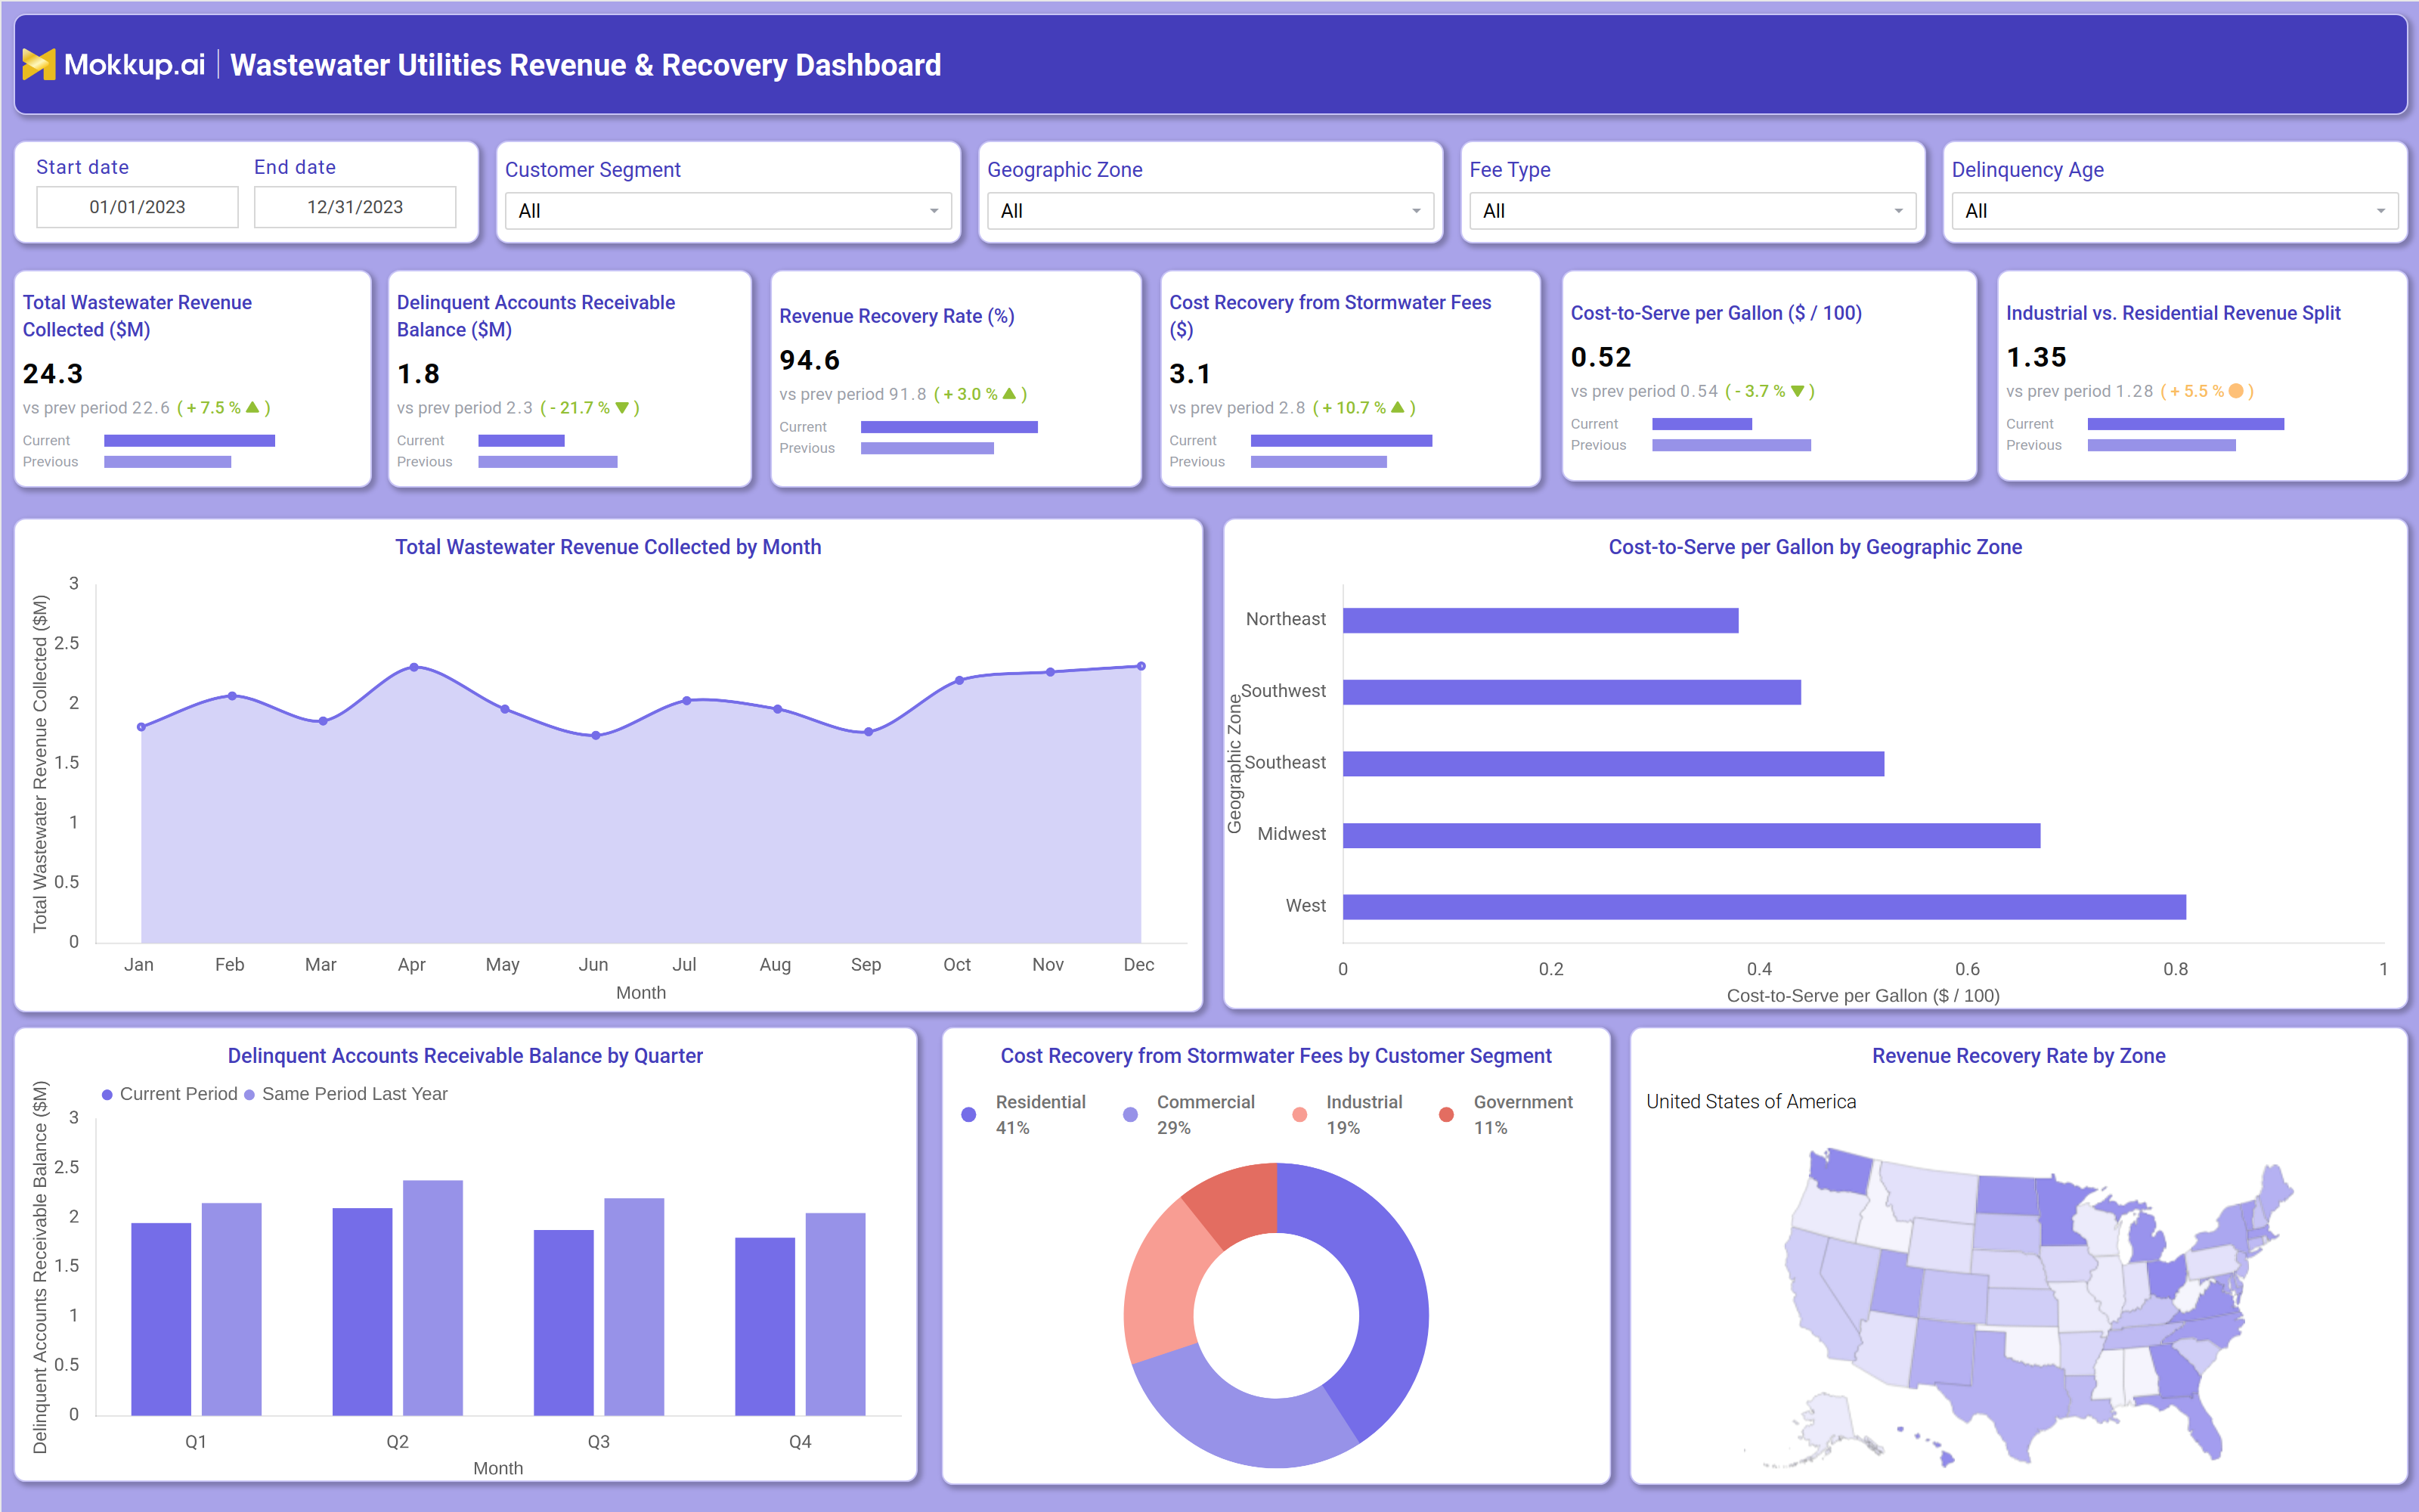Toggle Government 11% legend item
This screenshot has width=2419, height=1512.
[x=1505, y=1114]
